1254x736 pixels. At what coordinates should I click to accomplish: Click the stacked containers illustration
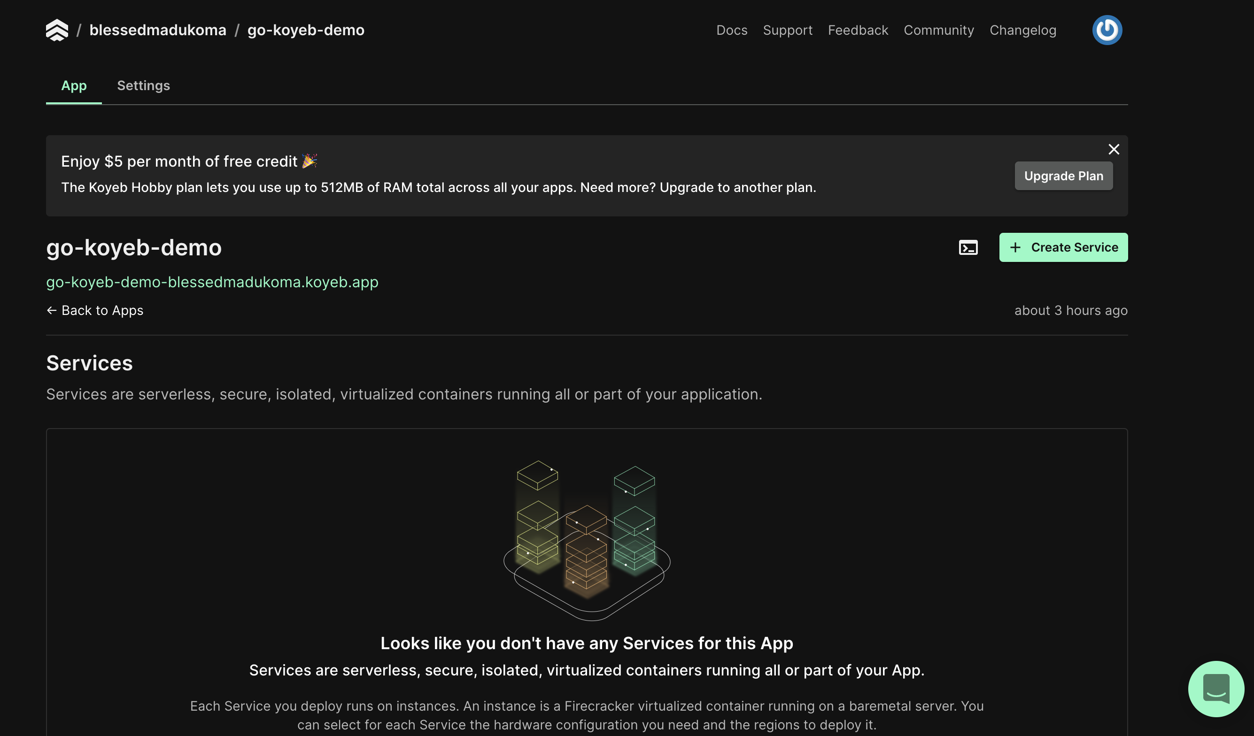click(x=587, y=540)
